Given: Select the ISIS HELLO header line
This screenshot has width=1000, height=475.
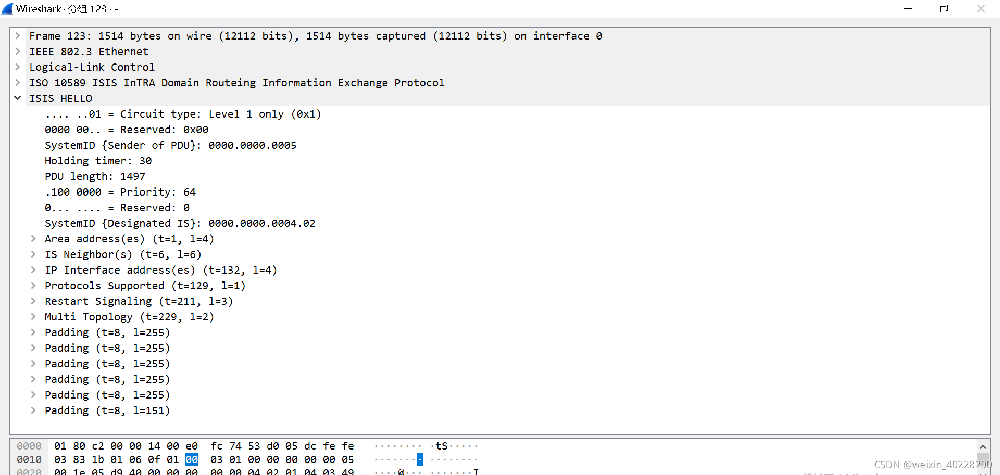Looking at the screenshot, I should tap(61, 98).
